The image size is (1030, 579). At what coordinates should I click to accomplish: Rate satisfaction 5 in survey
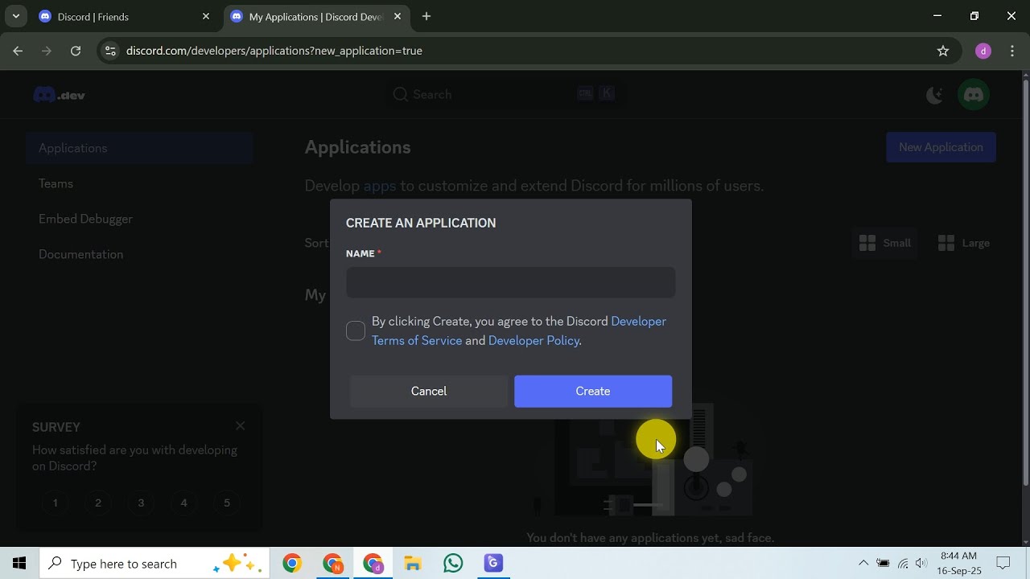pos(227,503)
